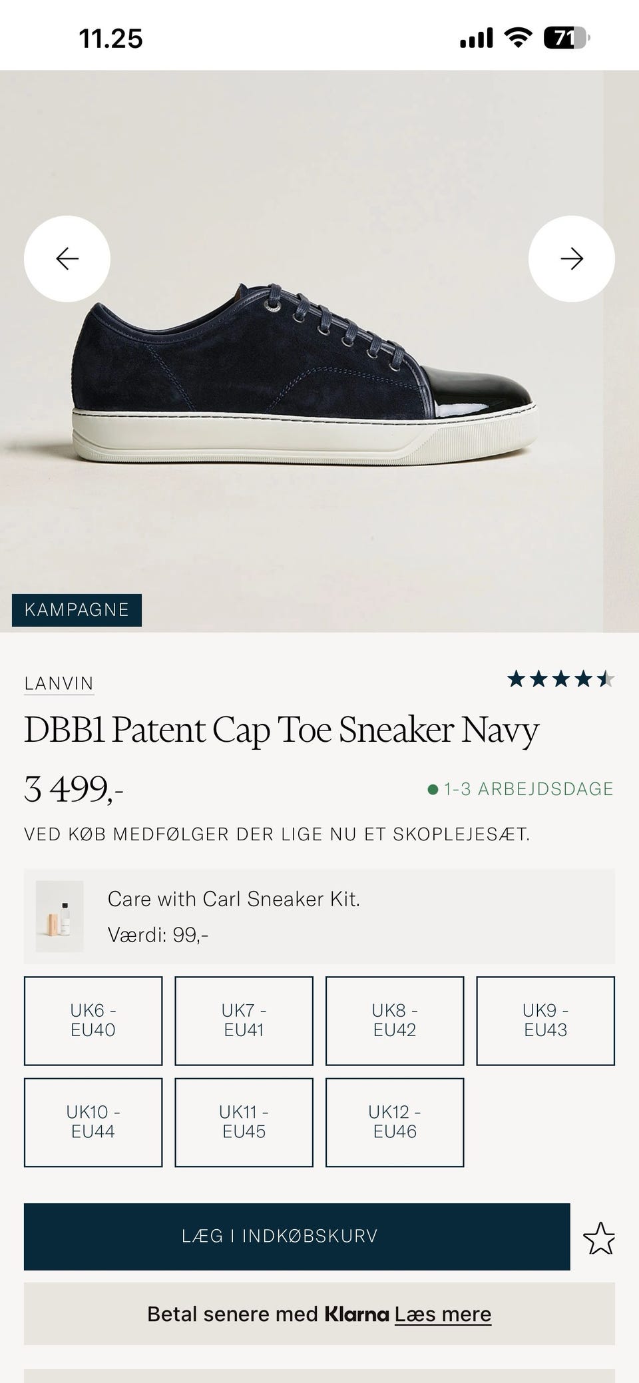Tap the star rating reviews
This screenshot has height=1383, width=639.
click(x=560, y=680)
